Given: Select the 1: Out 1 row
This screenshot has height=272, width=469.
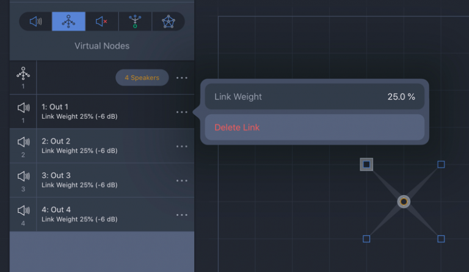Looking at the screenshot, I should tap(104, 112).
